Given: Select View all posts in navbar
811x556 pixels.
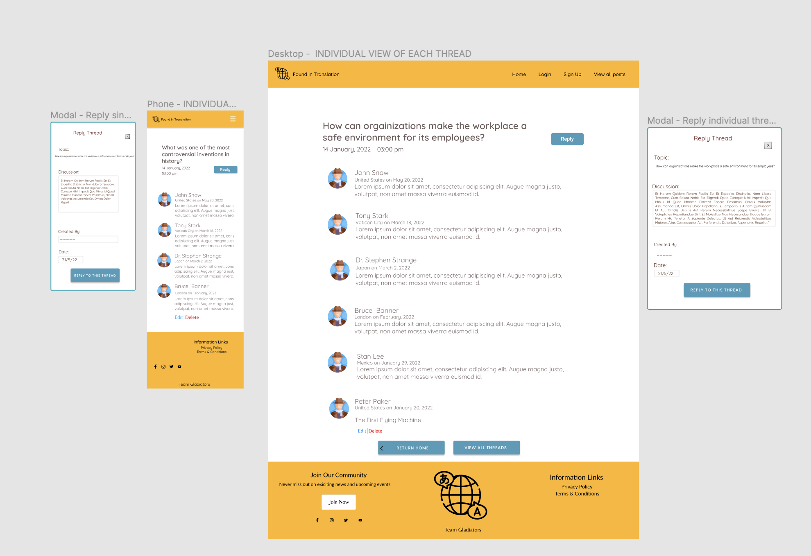Looking at the screenshot, I should coord(608,74).
